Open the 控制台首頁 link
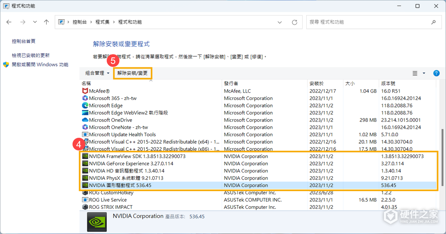 (23, 41)
